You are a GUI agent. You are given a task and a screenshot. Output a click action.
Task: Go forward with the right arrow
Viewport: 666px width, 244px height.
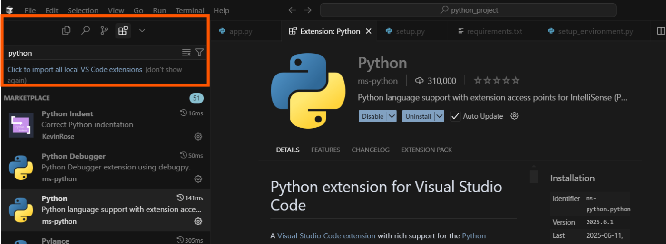click(x=308, y=10)
